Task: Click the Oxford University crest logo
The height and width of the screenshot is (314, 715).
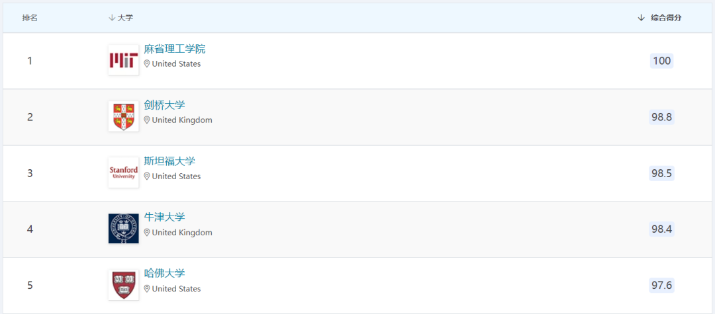Action: click(124, 229)
